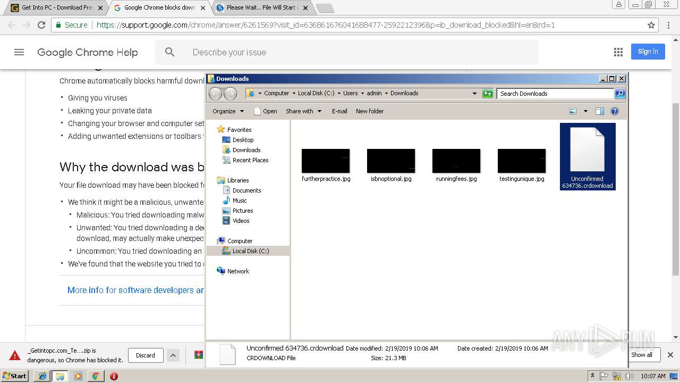The width and height of the screenshot is (680, 383).
Task: Go back in Chrome
Action: point(12,25)
